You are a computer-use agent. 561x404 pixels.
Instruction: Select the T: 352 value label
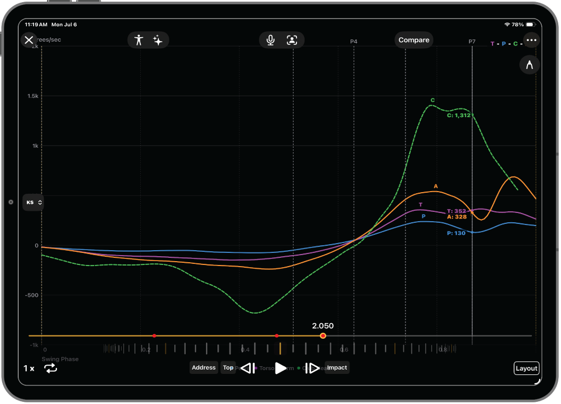[x=456, y=211]
